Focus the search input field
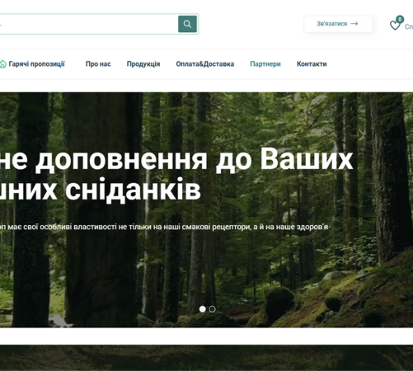This screenshot has width=413, height=371. coord(88,24)
